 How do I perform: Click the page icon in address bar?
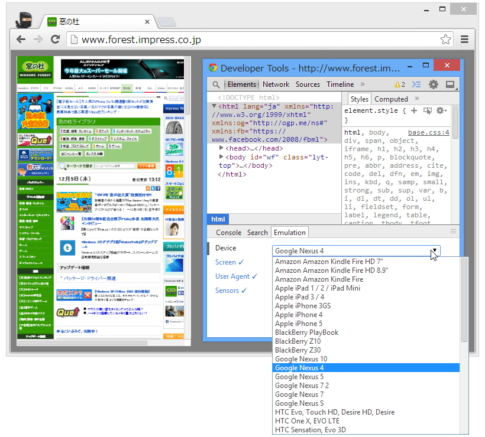(x=73, y=40)
